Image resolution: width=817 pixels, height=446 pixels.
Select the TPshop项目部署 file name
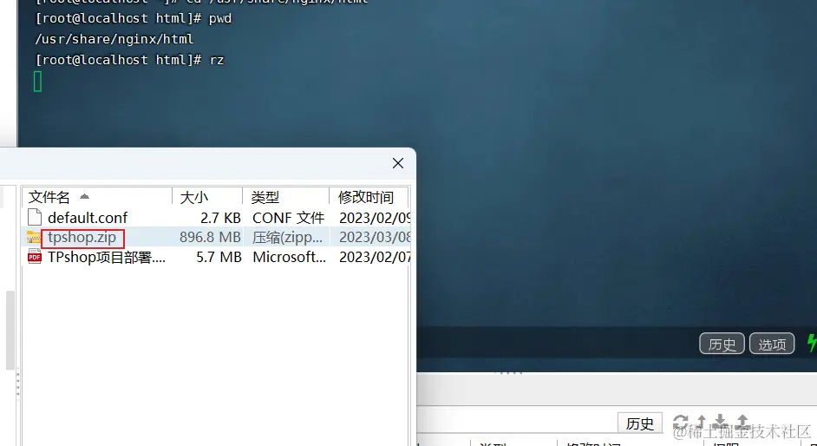[107, 258]
